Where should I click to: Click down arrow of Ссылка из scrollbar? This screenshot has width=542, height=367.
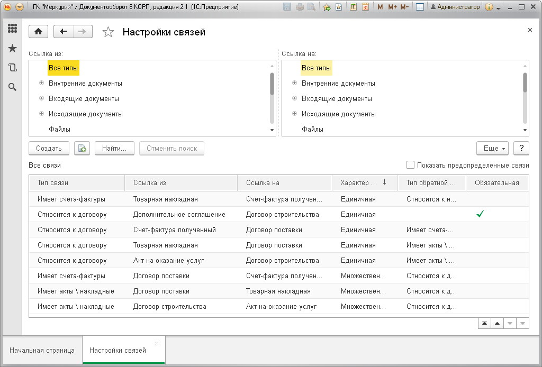tap(272, 130)
